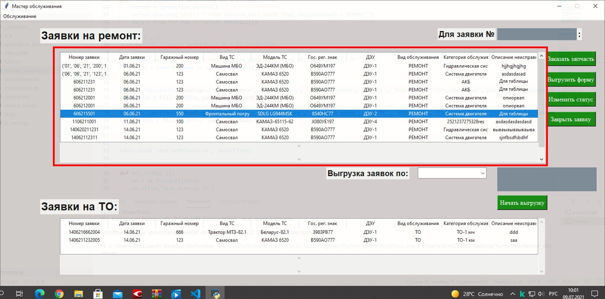
Task: Click the repair table's vertical scrollbar thumb
Action: [x=542, y=103]
